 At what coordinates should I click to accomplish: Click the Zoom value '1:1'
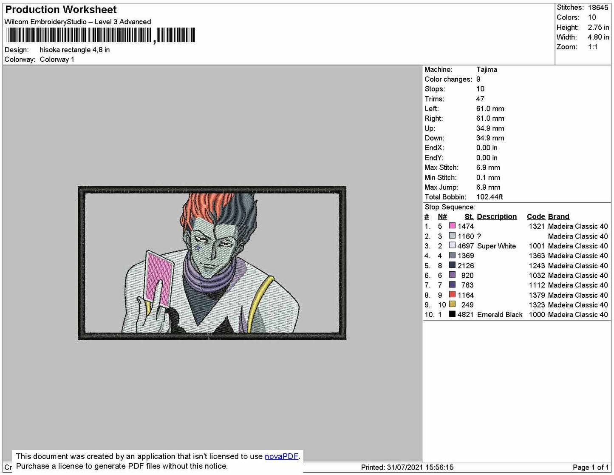coord(593,47)
